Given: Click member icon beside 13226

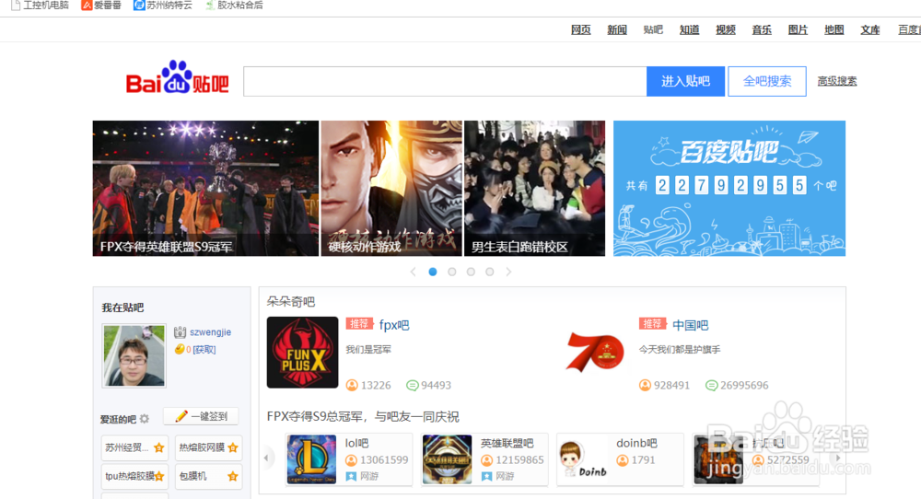Looking at the screenshot, I should coord(352,385).
